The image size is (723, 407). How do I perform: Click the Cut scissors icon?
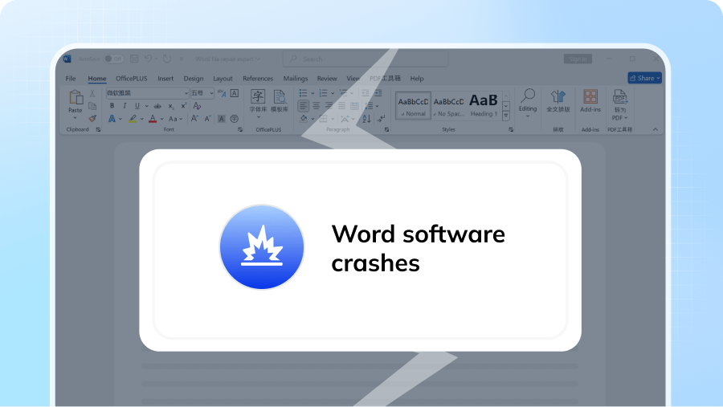[x=92, y=94]
